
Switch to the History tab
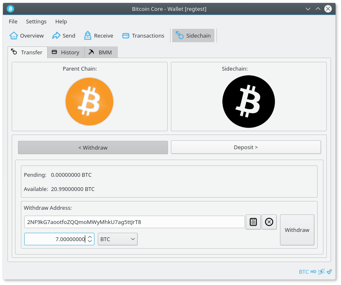tap(66, 52)
